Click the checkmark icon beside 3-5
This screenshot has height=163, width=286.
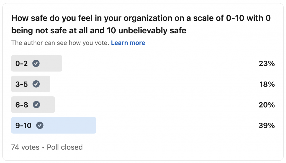(x=36, y=84)
